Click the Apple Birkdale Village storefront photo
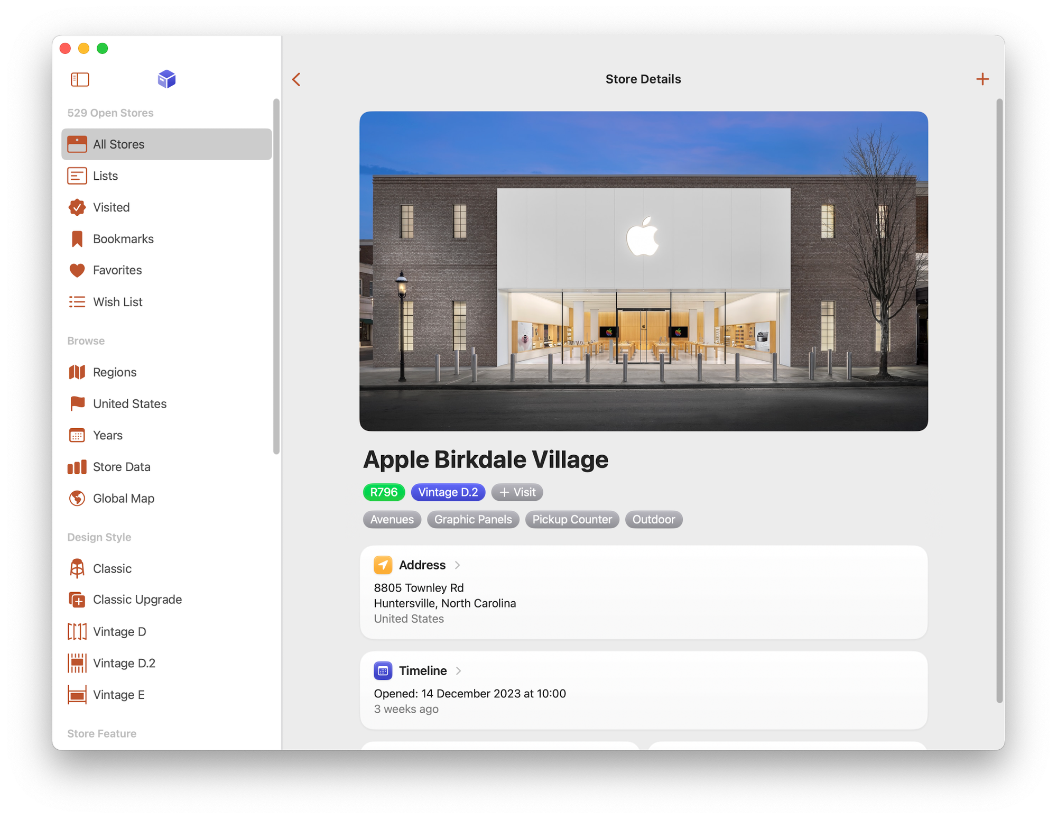 [643, 271]
